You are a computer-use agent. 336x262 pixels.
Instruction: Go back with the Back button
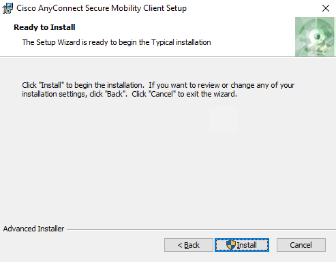(189, 245)
